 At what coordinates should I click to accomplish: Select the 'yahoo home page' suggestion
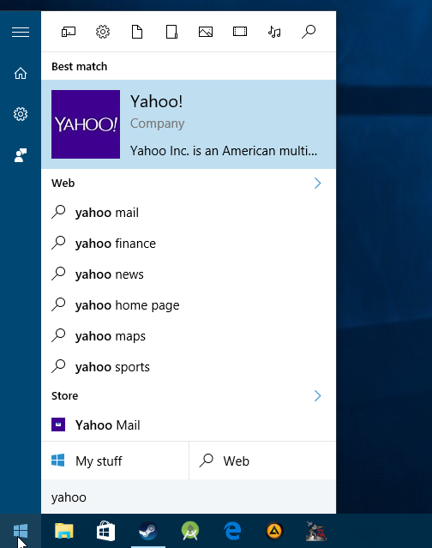pos(189,305)
